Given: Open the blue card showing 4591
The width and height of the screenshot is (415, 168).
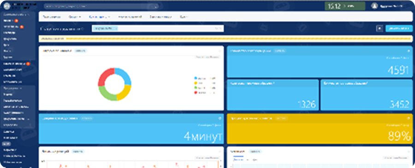Looking at the screenshot, I should pyautogui.click(x=320, y=62).
